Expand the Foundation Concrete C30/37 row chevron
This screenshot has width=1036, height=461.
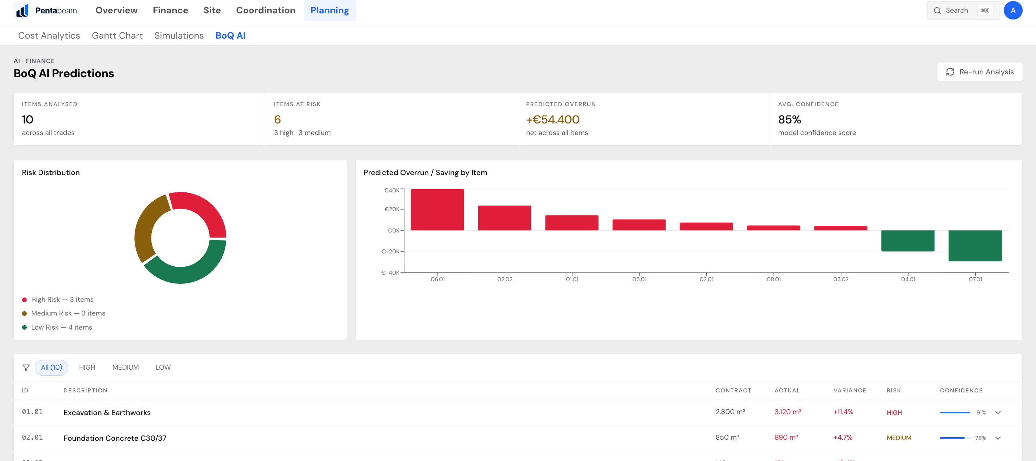tap(998, 438)
